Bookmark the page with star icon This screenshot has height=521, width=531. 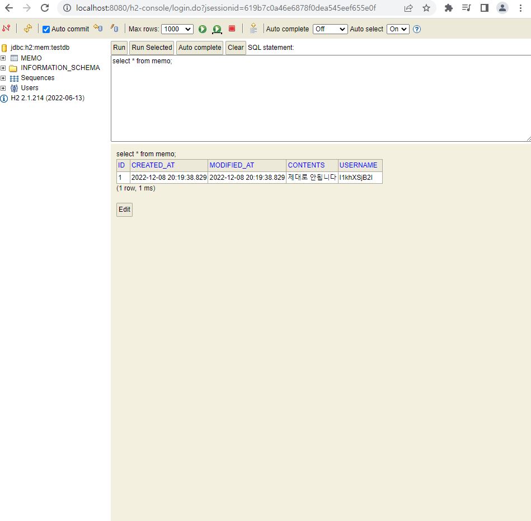tap(426, 8)
